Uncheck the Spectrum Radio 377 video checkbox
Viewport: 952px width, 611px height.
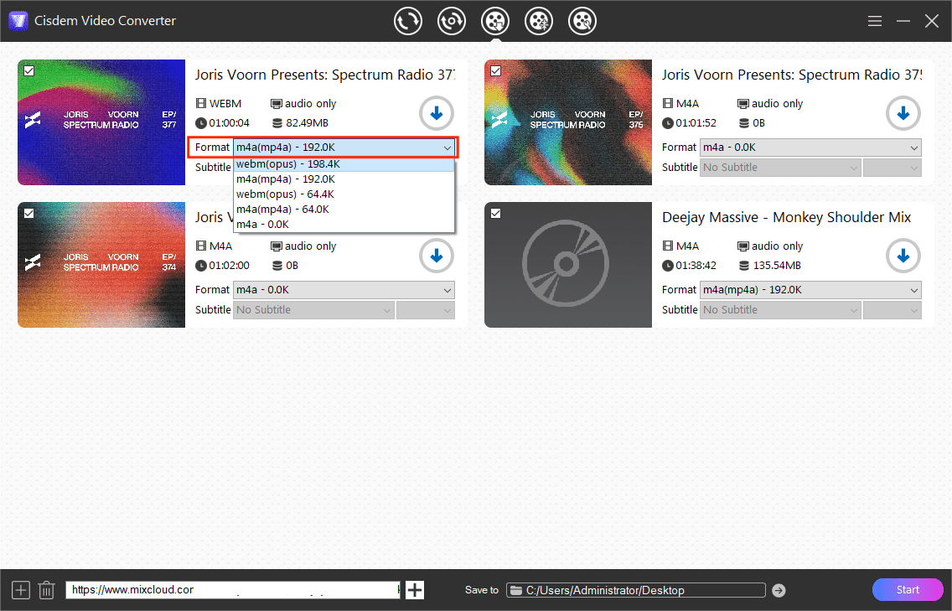click(x=28, y=71)
